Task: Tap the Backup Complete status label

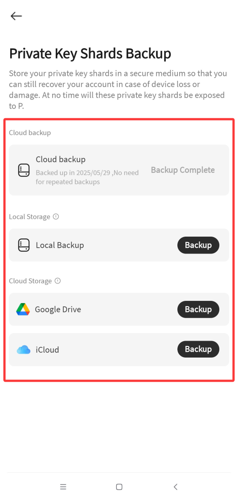Action: (x=183, y=170)
